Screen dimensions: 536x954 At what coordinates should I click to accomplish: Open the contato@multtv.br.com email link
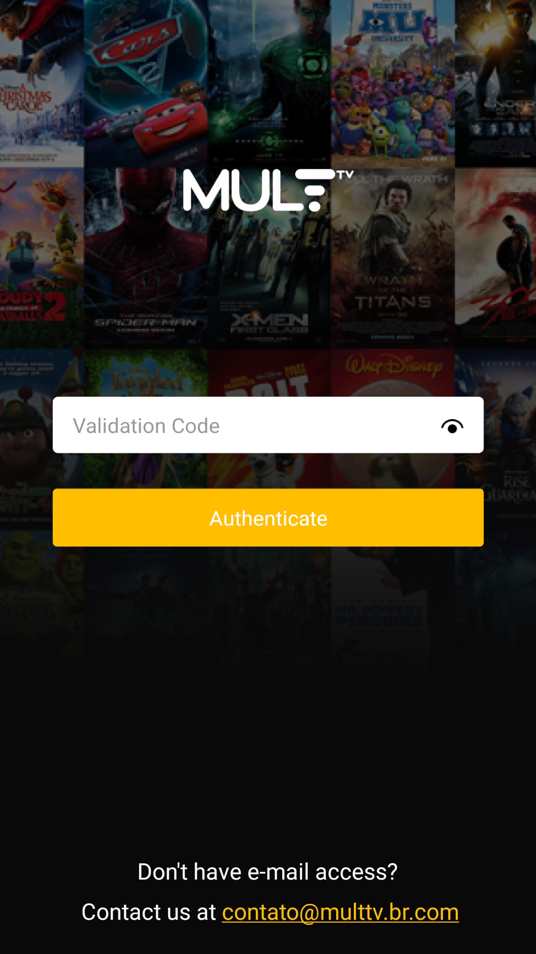pyautogui.click(x=340, y=912)
